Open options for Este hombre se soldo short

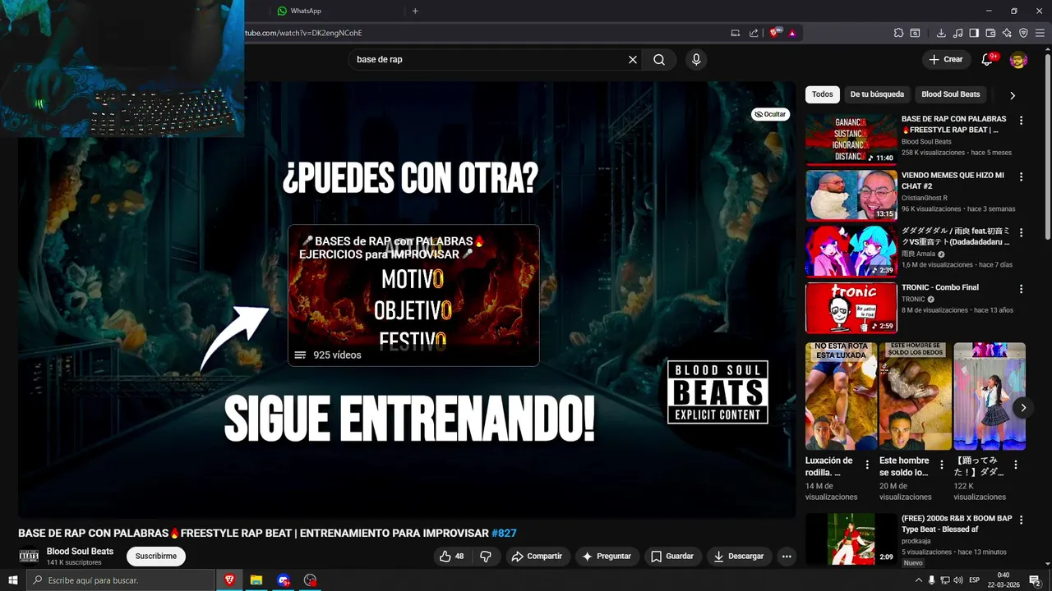click(x=941, y=465)
